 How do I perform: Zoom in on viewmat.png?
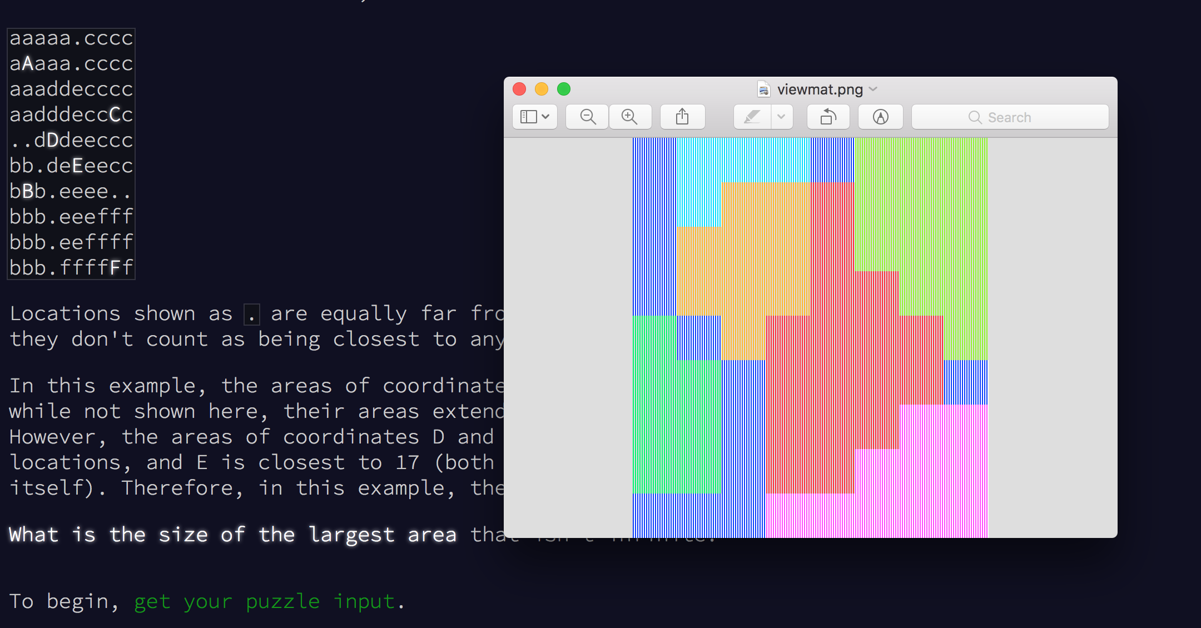point(629,117)
